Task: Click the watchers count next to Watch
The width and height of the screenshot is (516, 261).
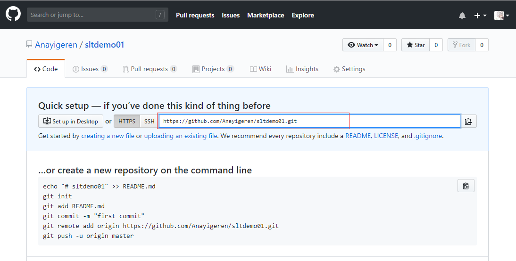Action: tap(390, 45)
